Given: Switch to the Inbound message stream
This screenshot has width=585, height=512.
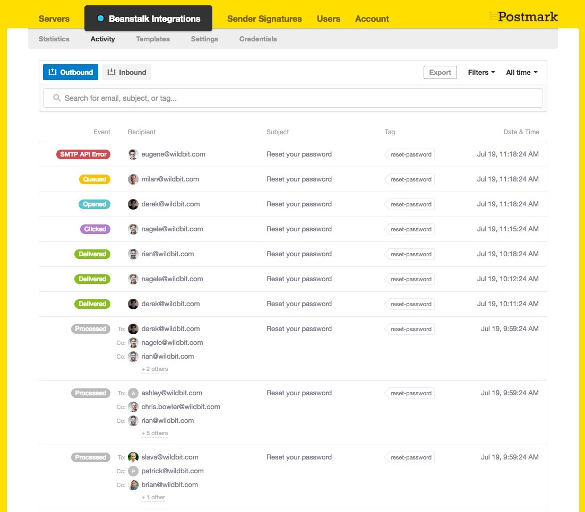Looking at the screenshot, I should pyautogui.click(x=126, y=72).
